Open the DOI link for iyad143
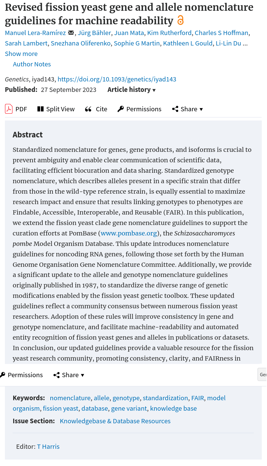 (117, 79)
